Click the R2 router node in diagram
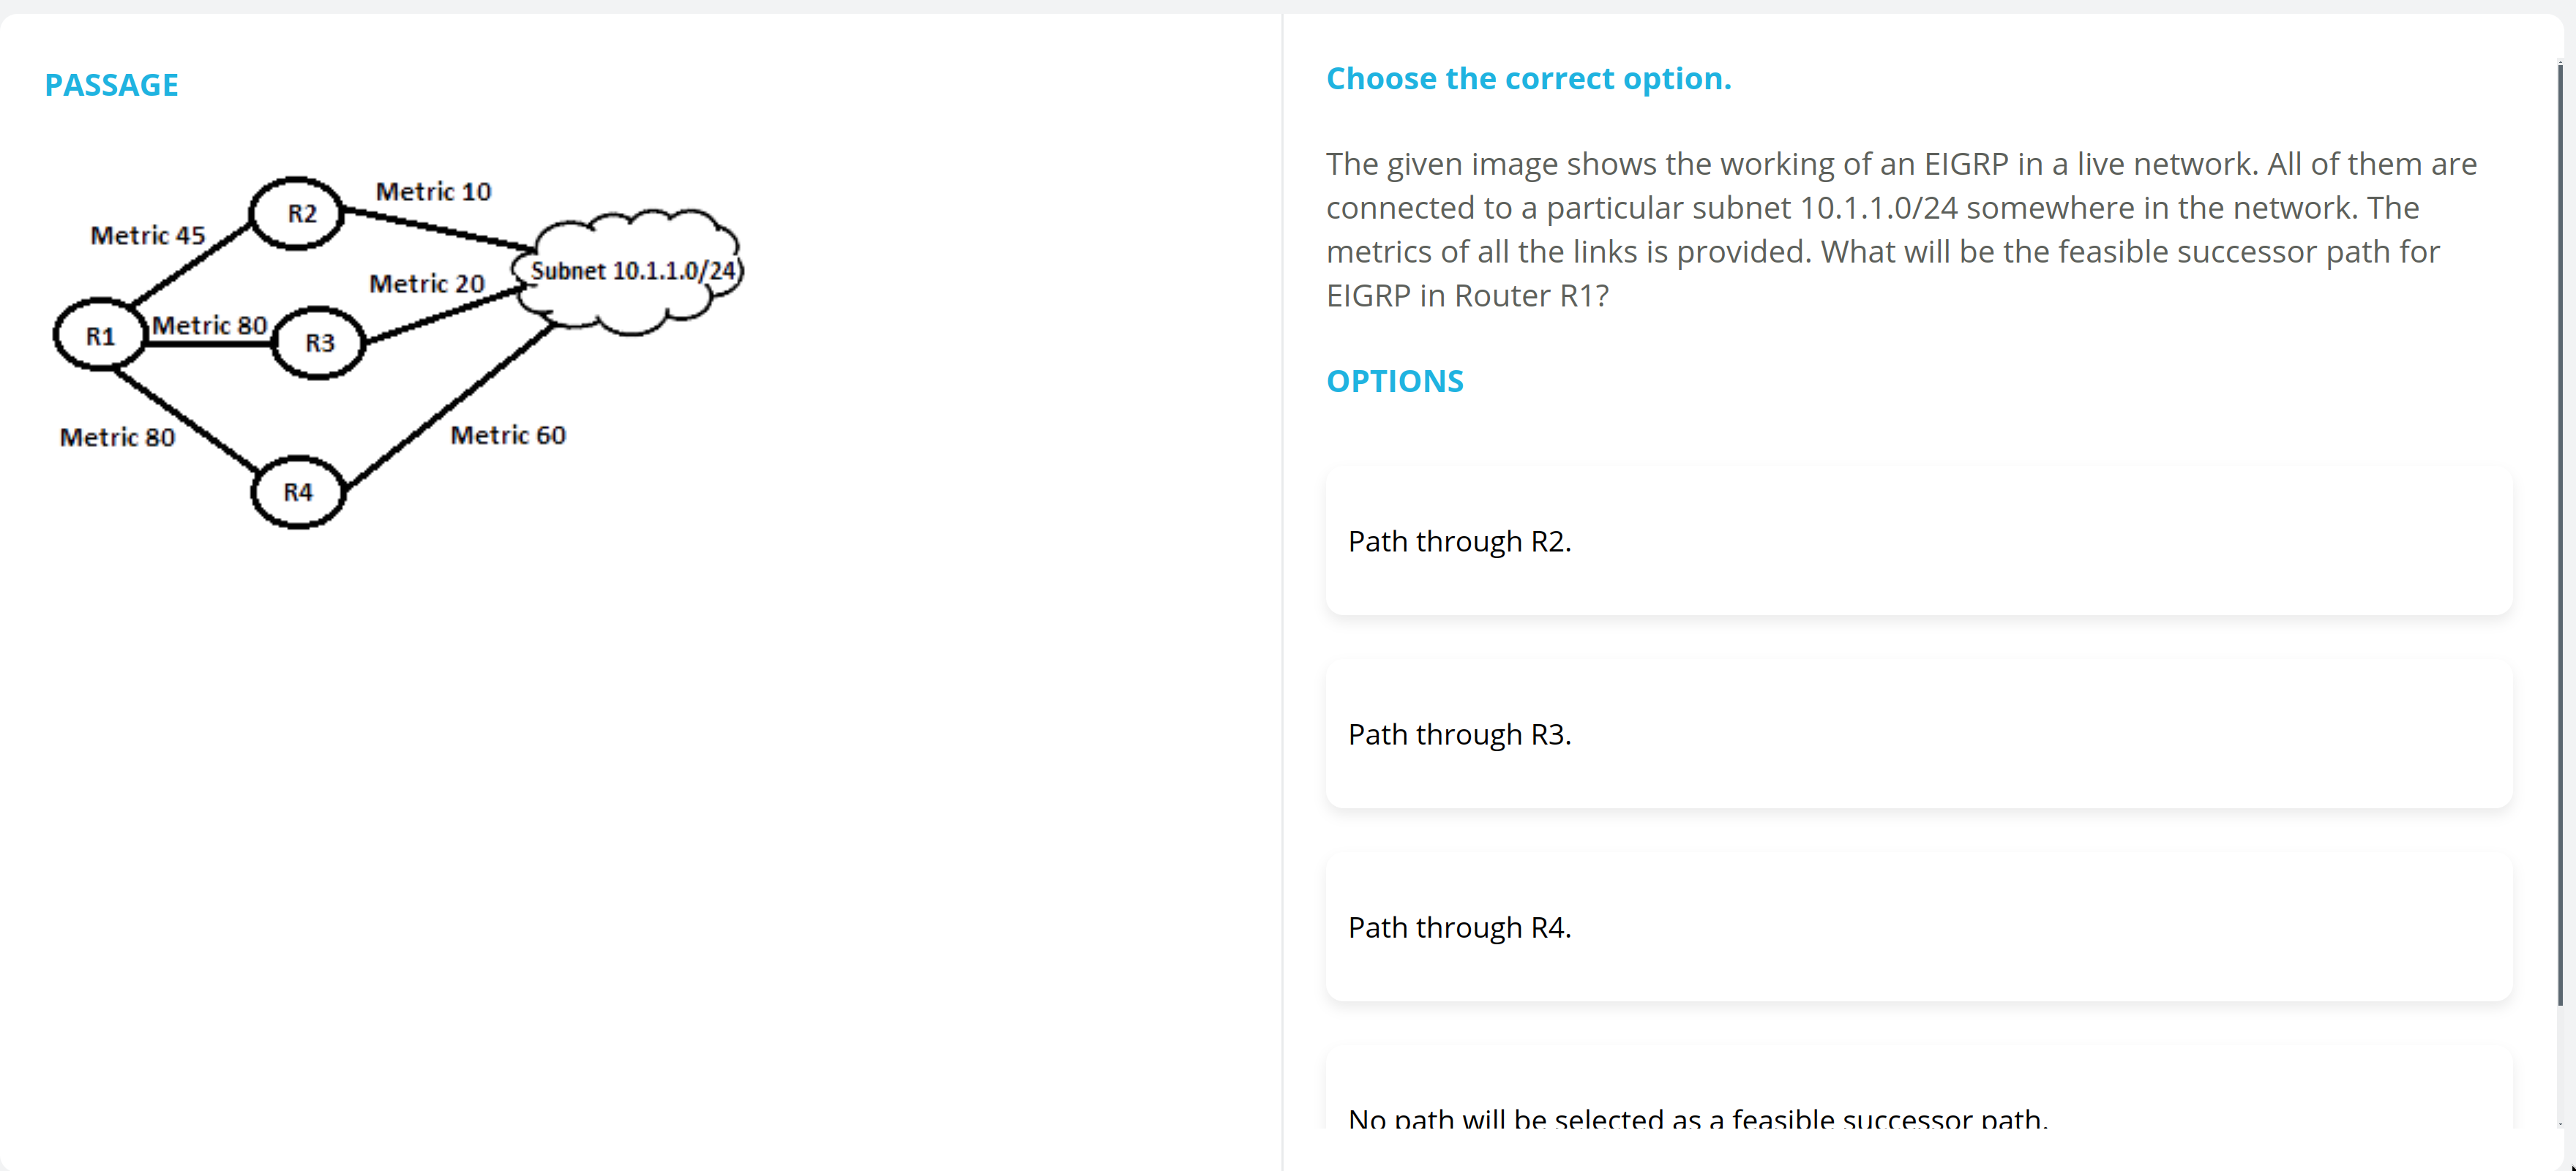The width and height of the screenshot is (2576, 1171). point(297,213)
